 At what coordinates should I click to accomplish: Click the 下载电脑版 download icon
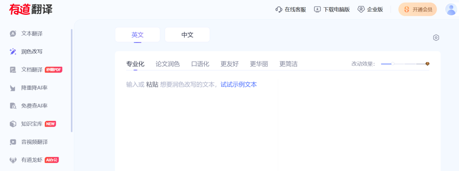(x=317, y=9)
